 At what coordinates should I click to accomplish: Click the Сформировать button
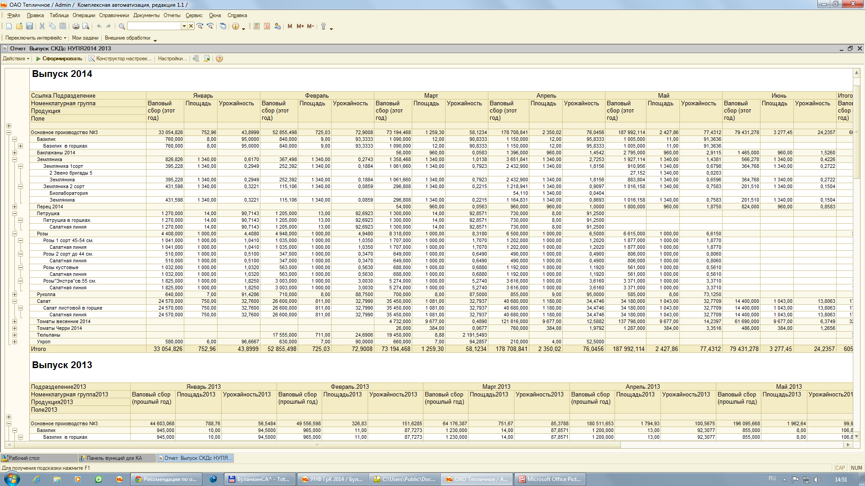59,59
